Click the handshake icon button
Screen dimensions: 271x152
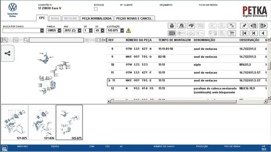pos(191,26)
